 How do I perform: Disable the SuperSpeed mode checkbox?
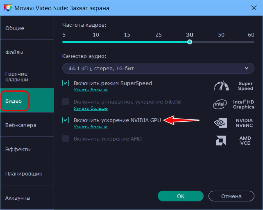(x=66, y=83)
